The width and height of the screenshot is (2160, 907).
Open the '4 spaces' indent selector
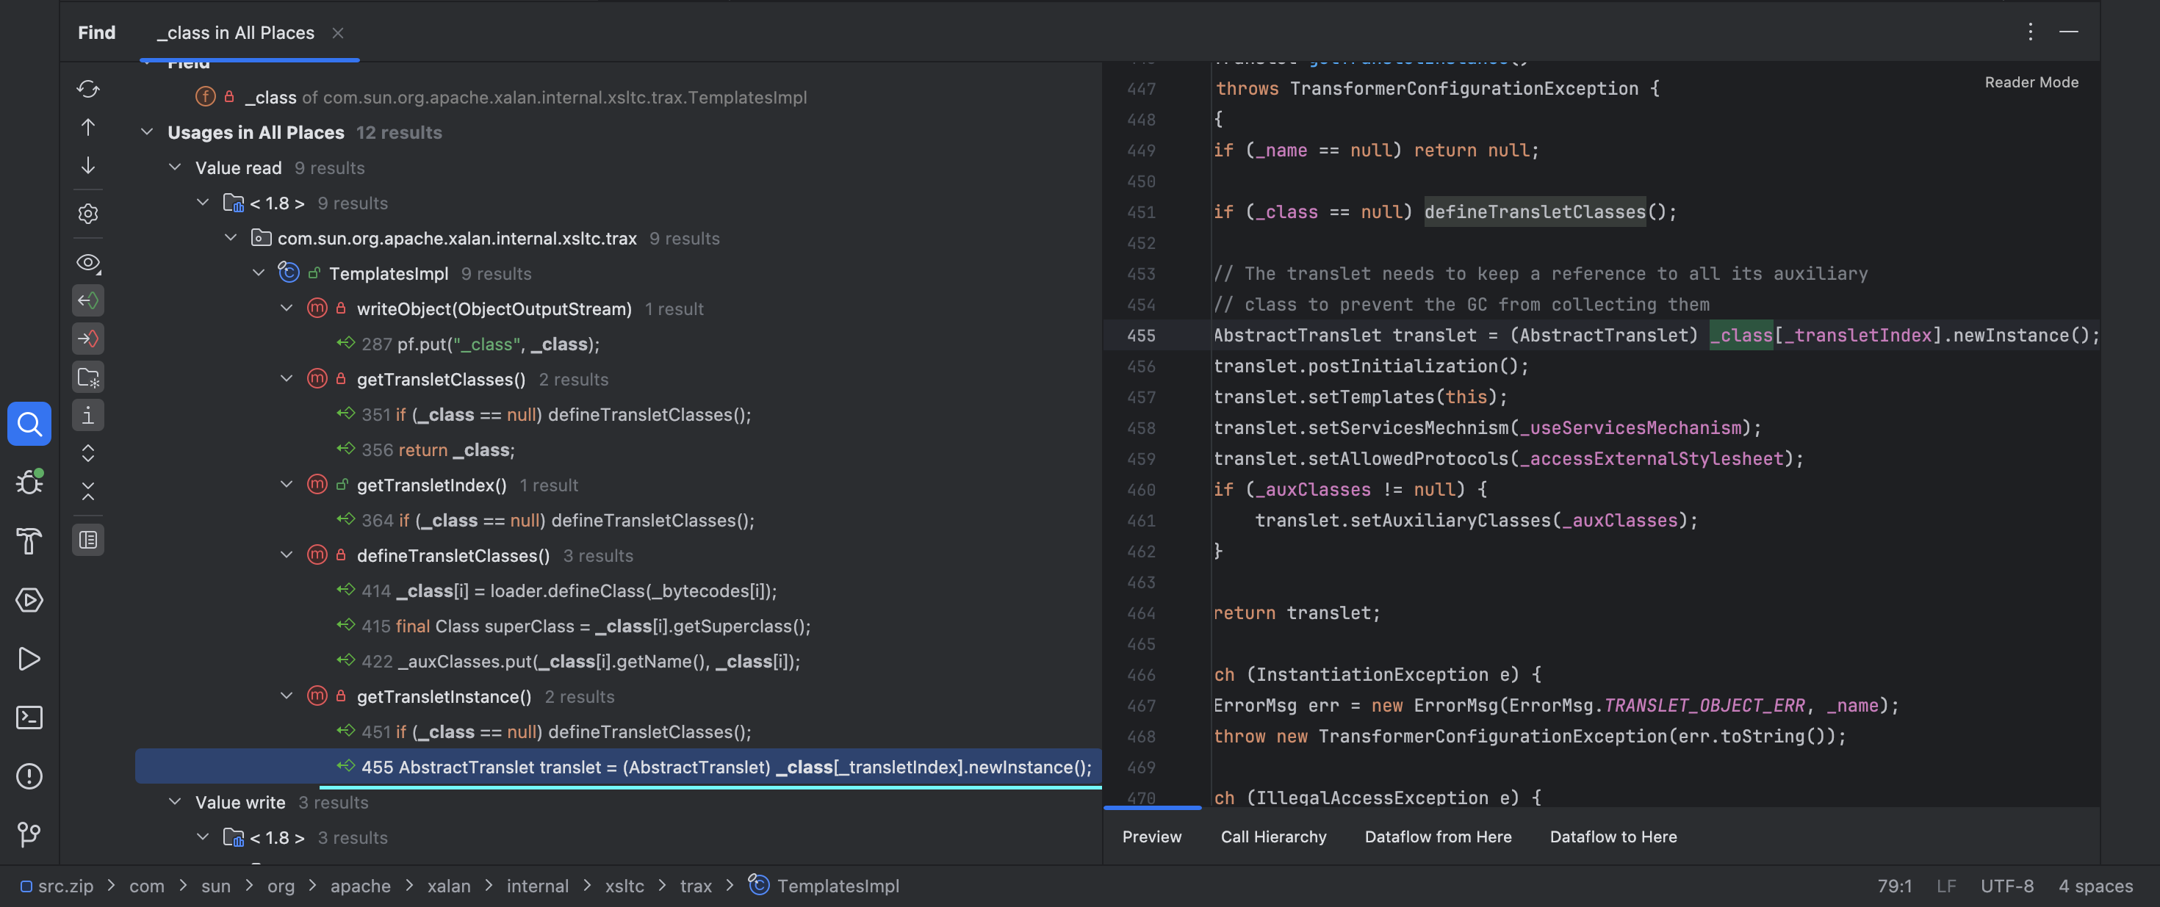(2095, 885)
